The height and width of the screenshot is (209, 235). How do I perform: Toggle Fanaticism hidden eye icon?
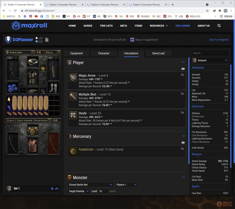click(x=182, y=149)
